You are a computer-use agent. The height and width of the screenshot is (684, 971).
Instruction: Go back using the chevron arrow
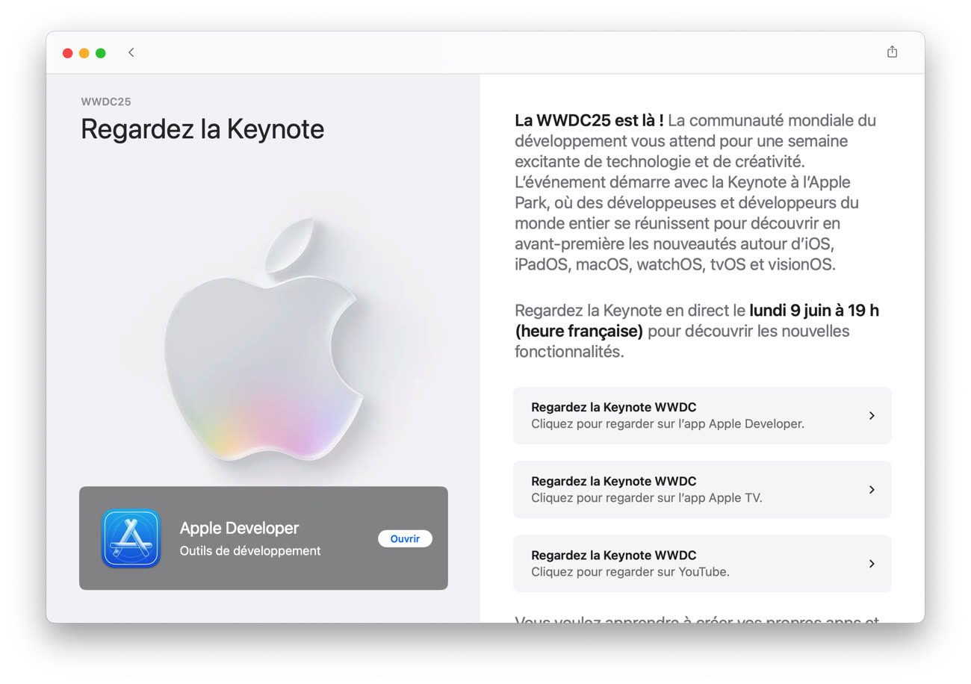pyautogui.click(x=131, y=52)
